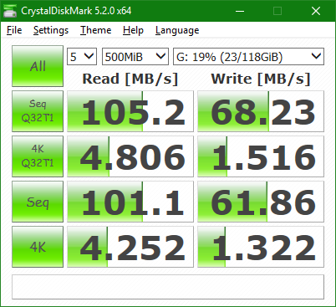Click the Seq read result 101.1
336x307 pixels.
(130, 202)
